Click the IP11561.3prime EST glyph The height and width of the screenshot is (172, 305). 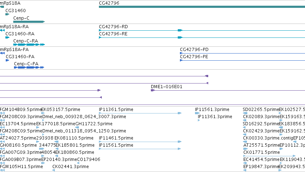point(197,113)
